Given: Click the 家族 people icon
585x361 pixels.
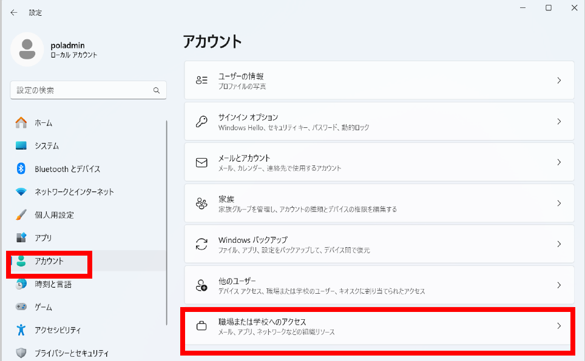Looking at the screenshot, I should (201, 204).
